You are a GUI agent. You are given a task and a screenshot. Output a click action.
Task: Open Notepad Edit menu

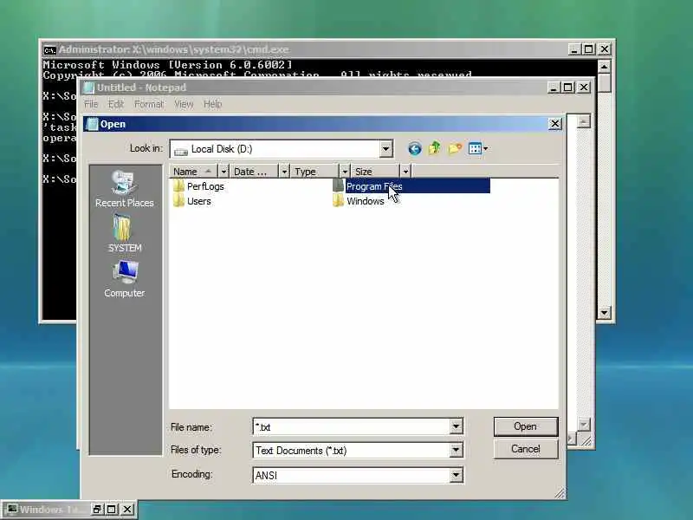(116, 104)
